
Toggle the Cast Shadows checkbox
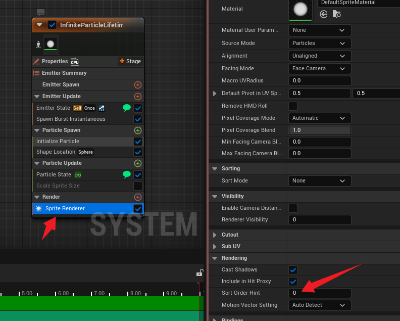point(293,270)
